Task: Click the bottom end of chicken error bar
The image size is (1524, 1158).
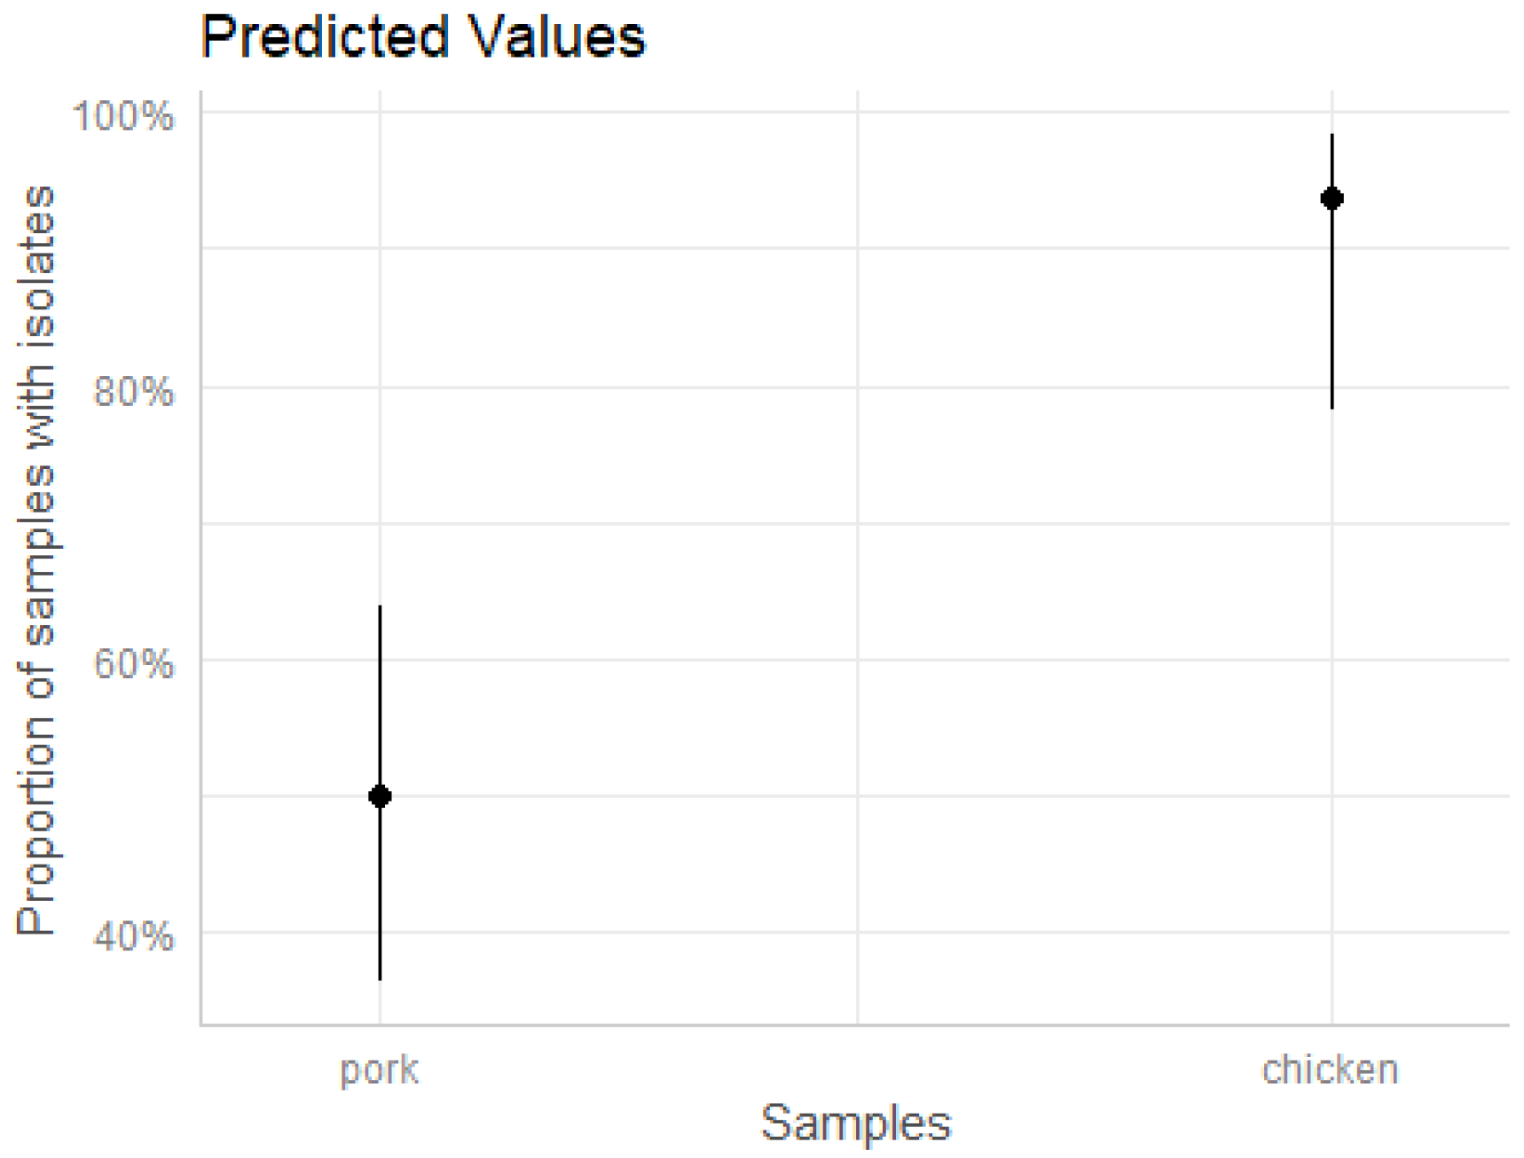Action: 1332,408
